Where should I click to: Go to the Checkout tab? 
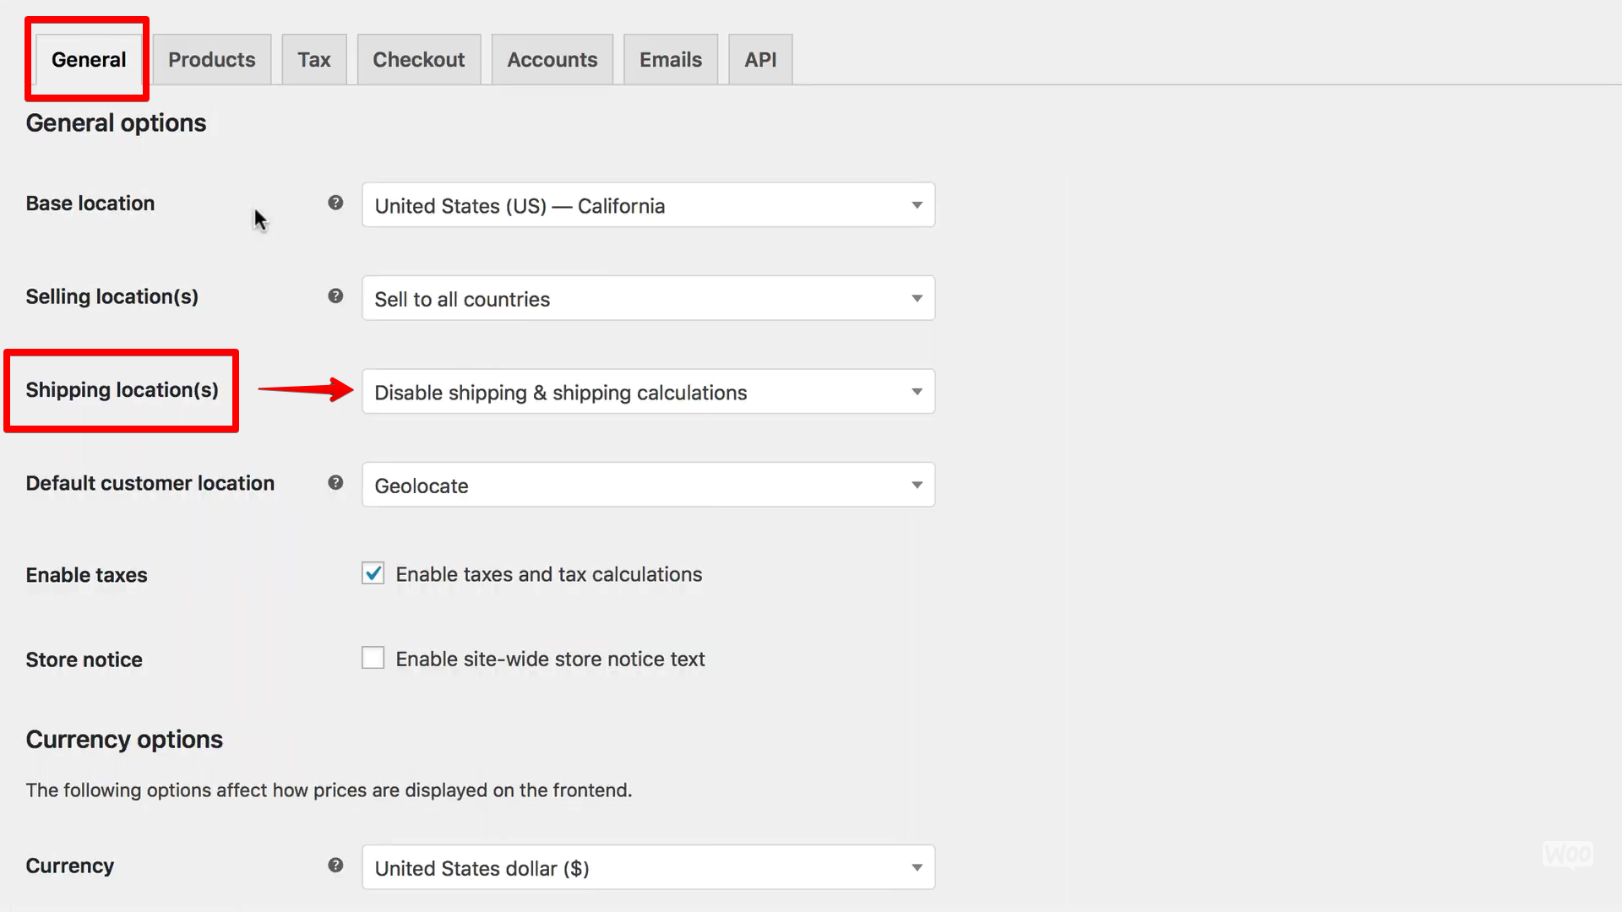tap(418, 60)
